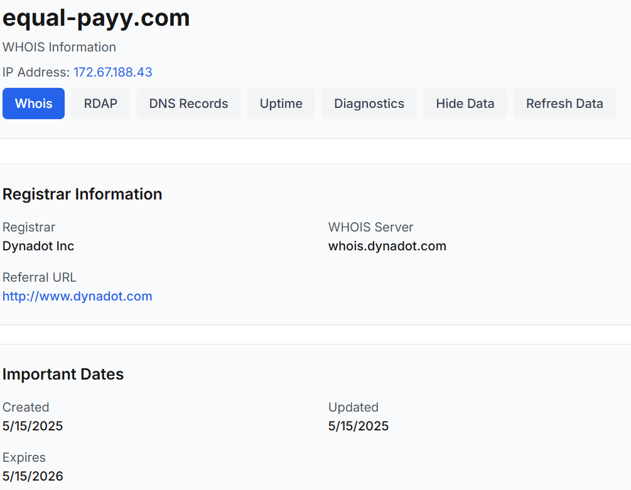
Task: View the Uptime tab
Action: pyautogui.click(x=281, y=104)
